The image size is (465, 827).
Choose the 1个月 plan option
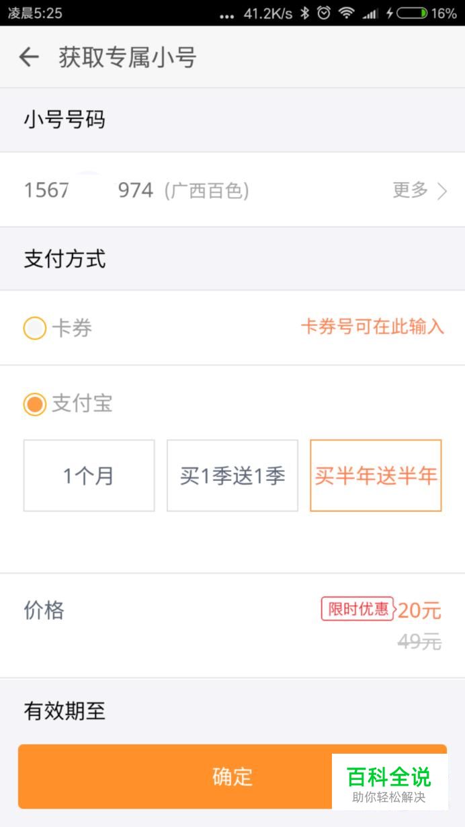(89, 476)
